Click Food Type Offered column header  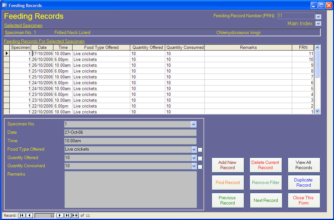pyautogui.click(x=101, y=48)
